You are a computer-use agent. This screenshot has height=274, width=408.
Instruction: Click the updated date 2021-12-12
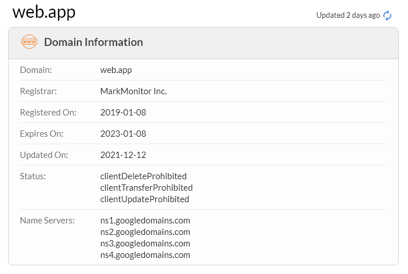(123, 155)
